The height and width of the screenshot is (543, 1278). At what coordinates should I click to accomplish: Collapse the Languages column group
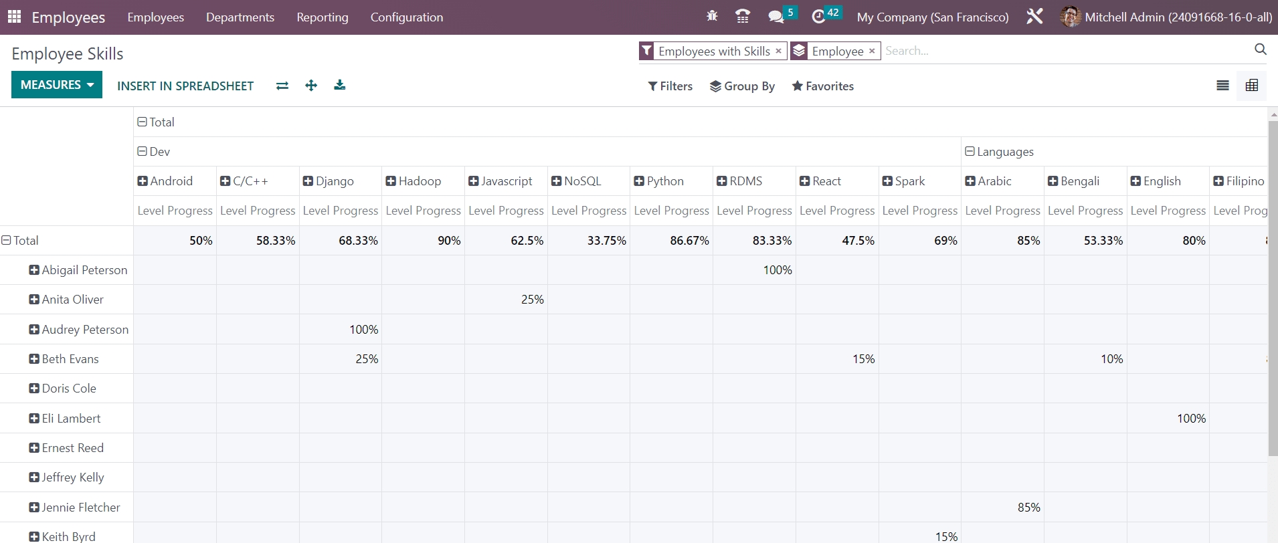pos(999,152)
